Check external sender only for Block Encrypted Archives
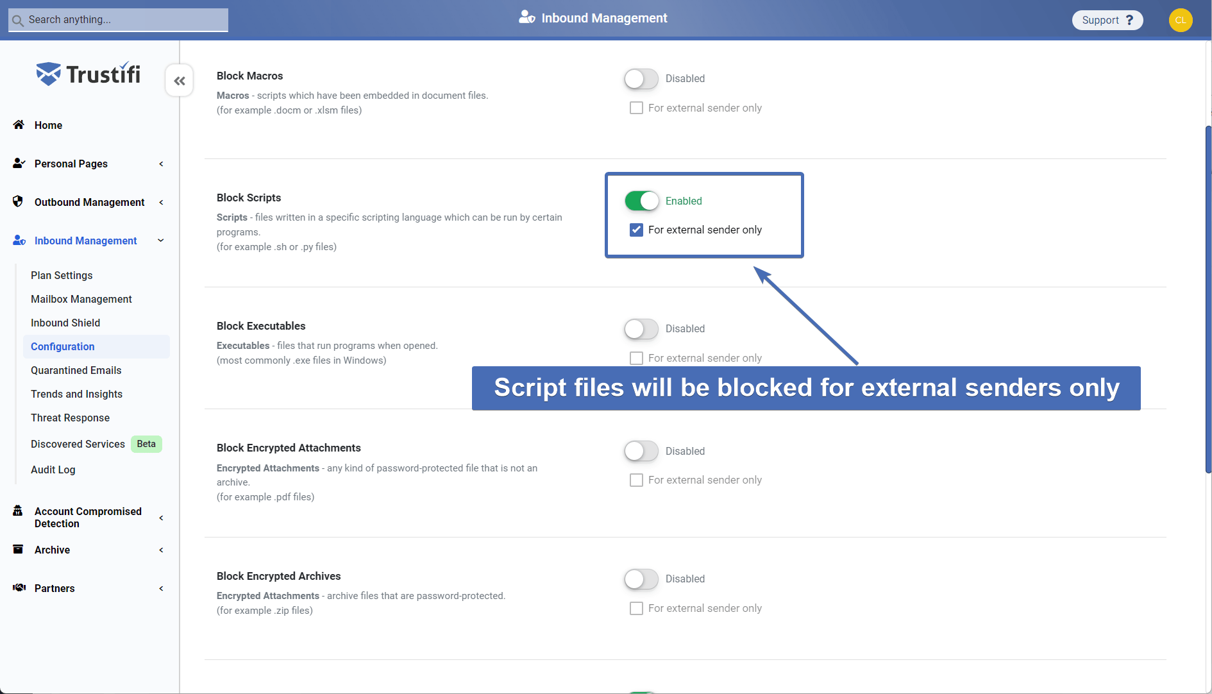The height and width of the screenshot is (694, 1212). (x=636, y=608)
